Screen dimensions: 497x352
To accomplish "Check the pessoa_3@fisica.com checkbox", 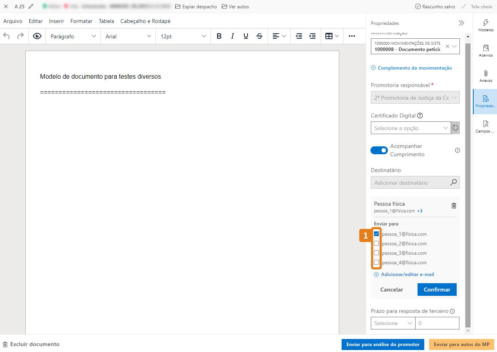I will [x=376, y=253].
